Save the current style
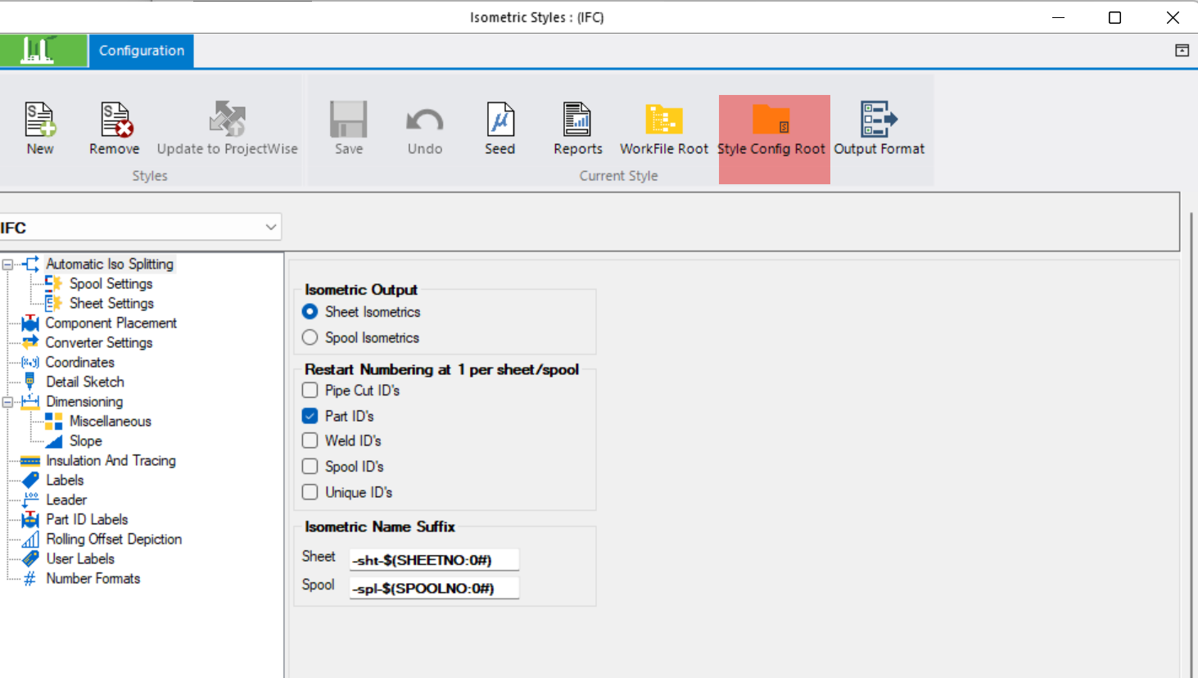 [x=348, y=127]
